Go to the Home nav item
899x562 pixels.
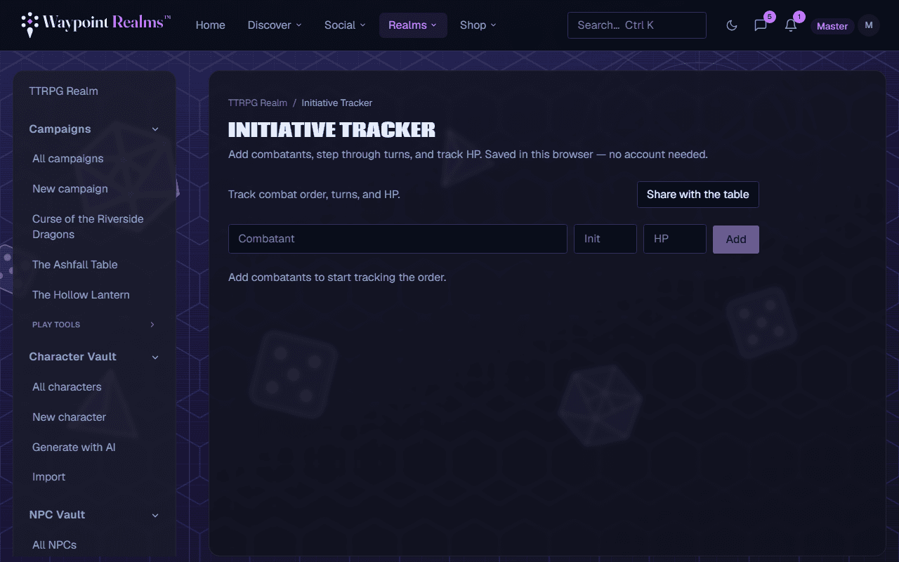[x=211, y=25]
